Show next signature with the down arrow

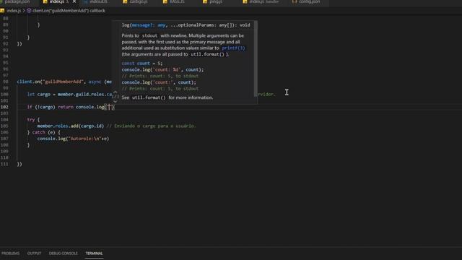click(115, 101)
